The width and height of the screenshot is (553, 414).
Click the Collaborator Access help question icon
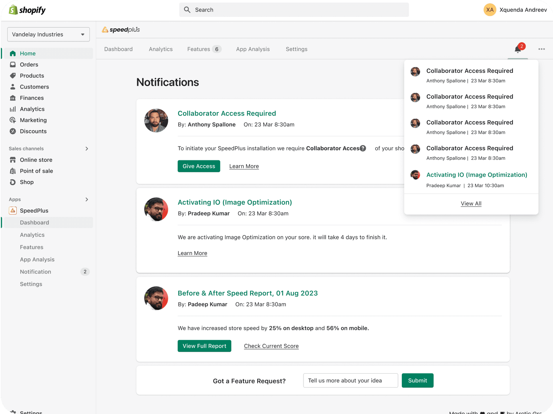point(363,148)
